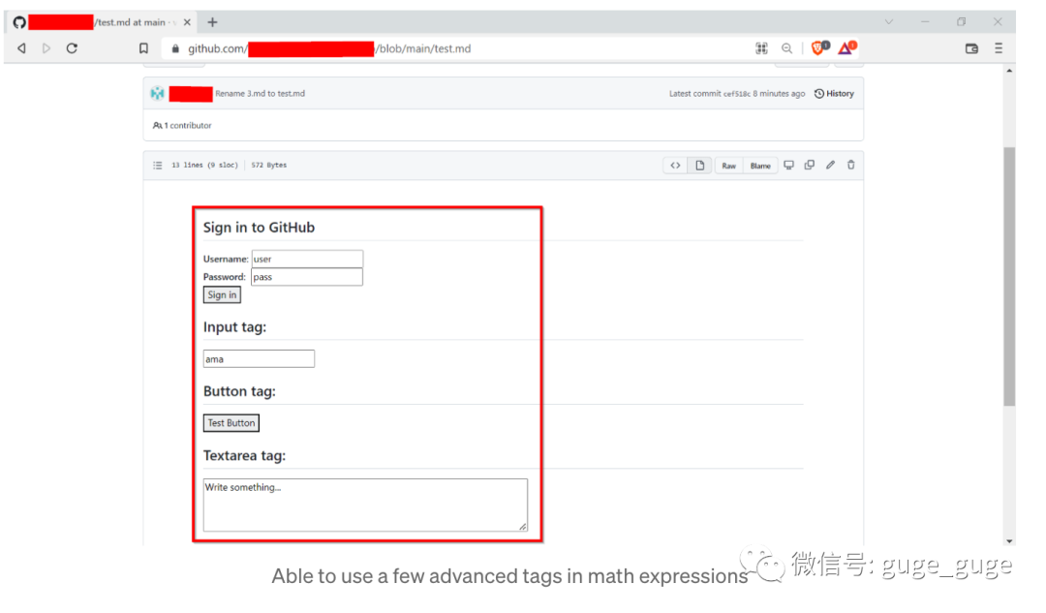Click the Sign in button

tap(222, 294)
